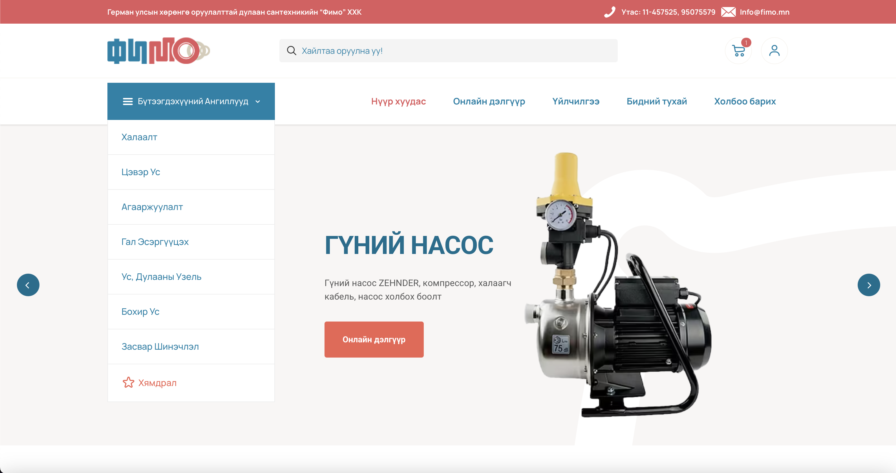Open Онлайн дэлгүүр in the navigation bar

coord(489,101)
